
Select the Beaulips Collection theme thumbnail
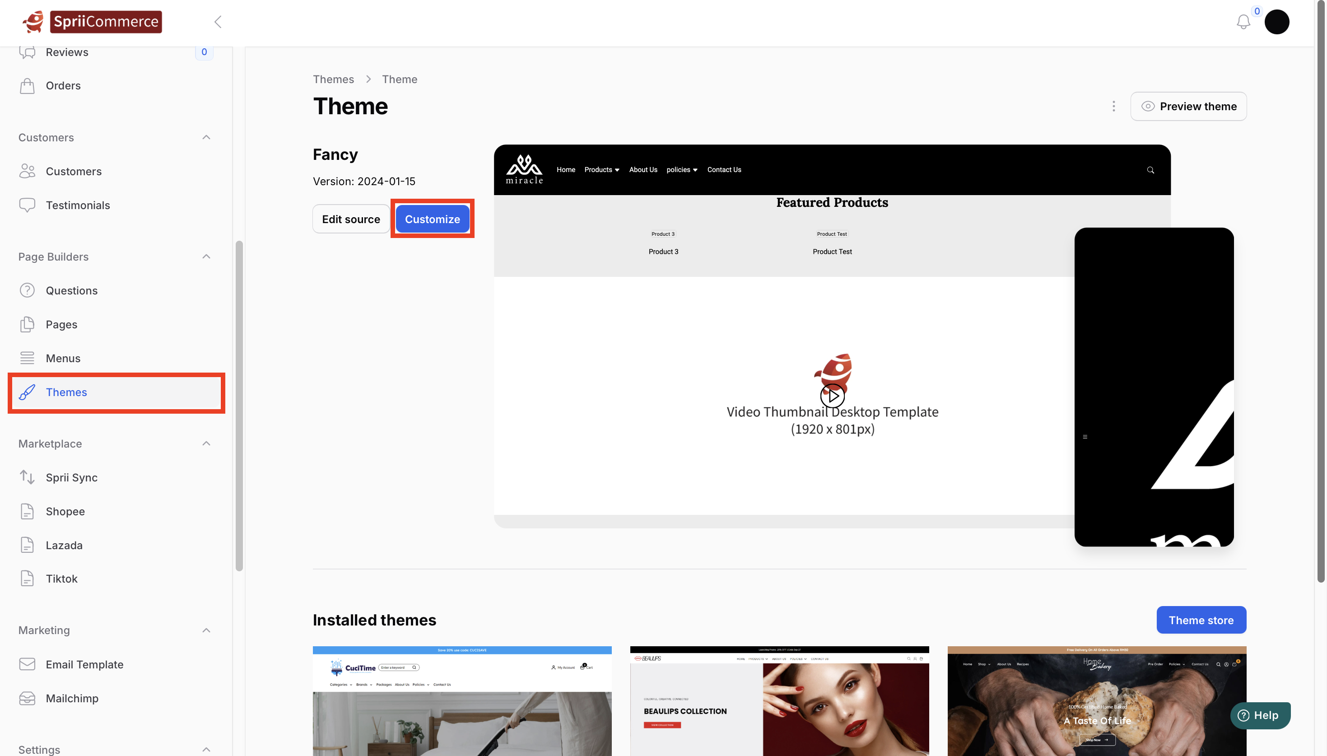pyautogui.click(x=779, y=701)
